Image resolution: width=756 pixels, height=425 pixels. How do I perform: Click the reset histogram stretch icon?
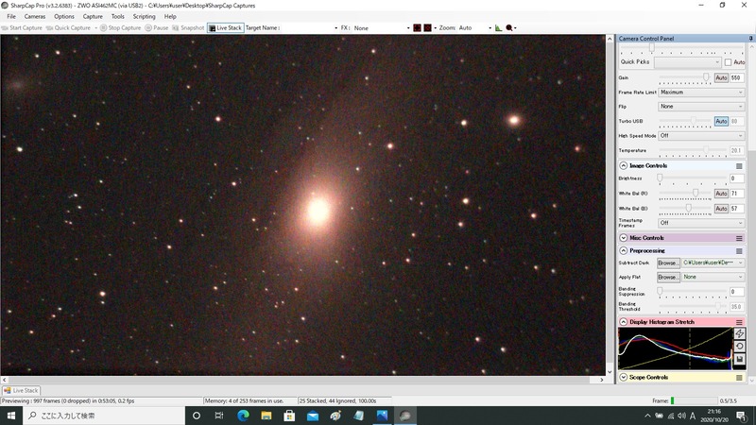tap(740, 347)
